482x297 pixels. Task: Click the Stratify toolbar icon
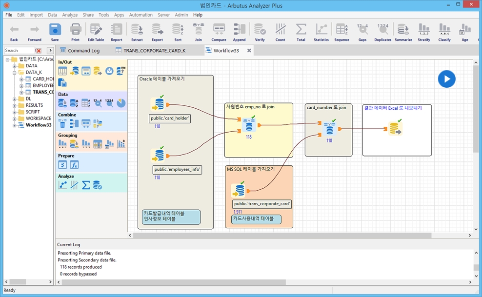pyautogui.click(x=424, y=30)
